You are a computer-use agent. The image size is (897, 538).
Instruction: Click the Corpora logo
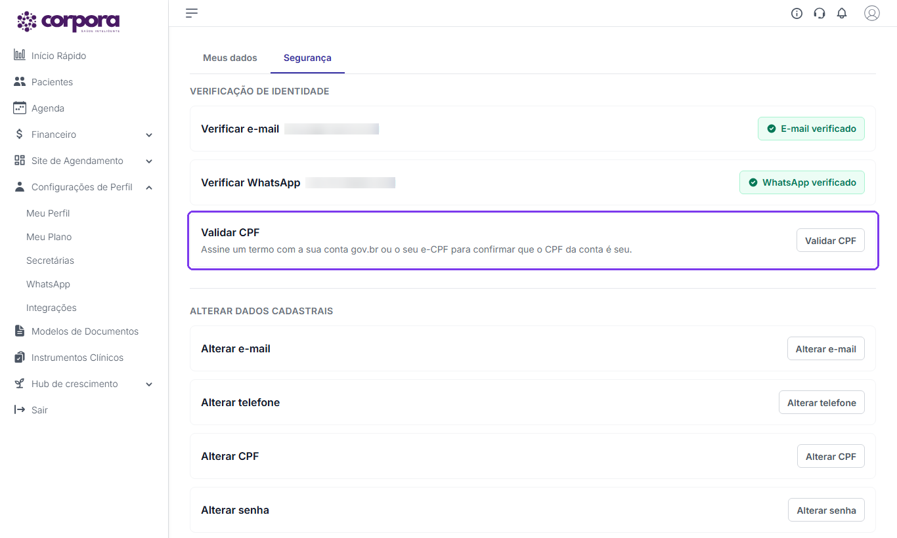tap(68, 22)
